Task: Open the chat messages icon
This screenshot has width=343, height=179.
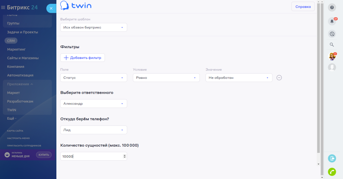Action: point(332,34)
